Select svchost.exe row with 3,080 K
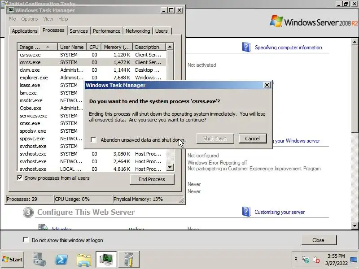 (x=92, y=154)
